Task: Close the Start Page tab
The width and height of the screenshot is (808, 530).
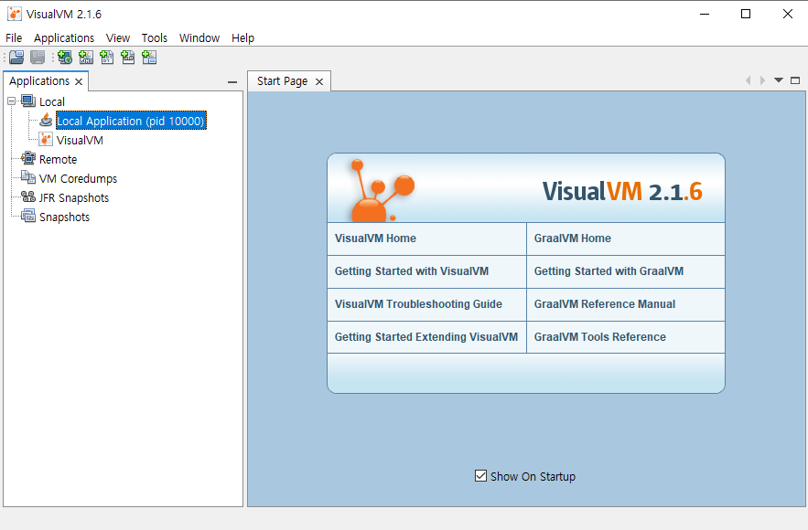Action: (319, 82)
